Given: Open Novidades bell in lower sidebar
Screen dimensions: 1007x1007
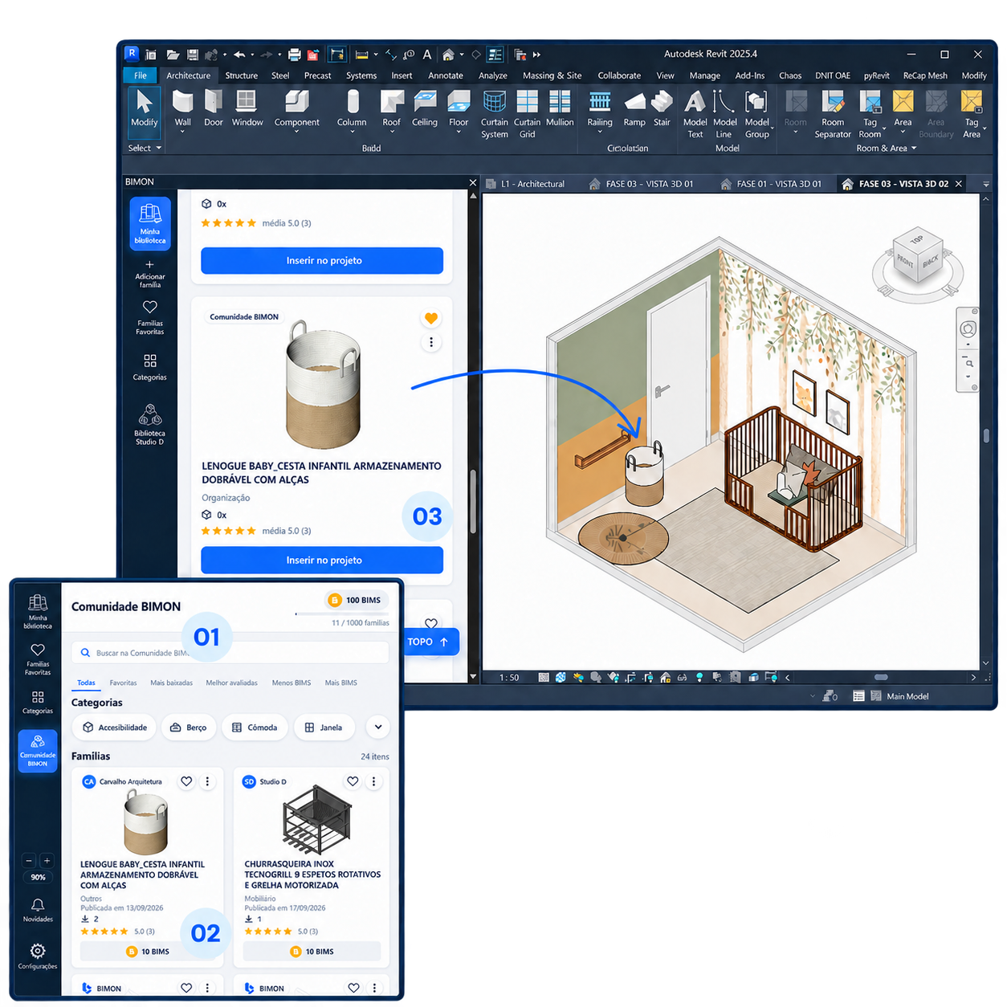Looking at the screenshot, I should pos(38,910).
